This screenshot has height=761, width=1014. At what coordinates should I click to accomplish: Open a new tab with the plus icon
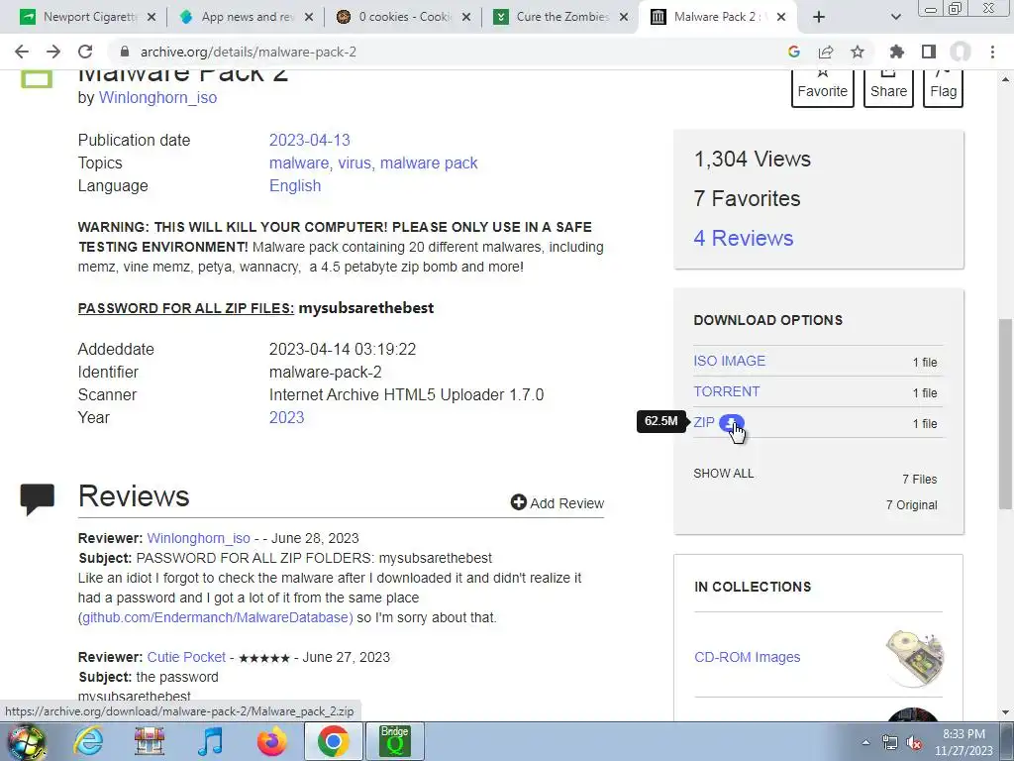click(x=819, y=17)
